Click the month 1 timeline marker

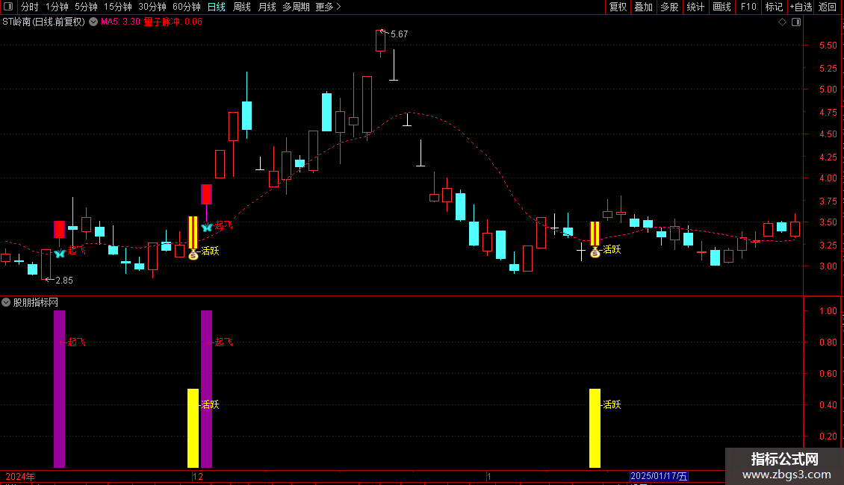pos(488,477)
